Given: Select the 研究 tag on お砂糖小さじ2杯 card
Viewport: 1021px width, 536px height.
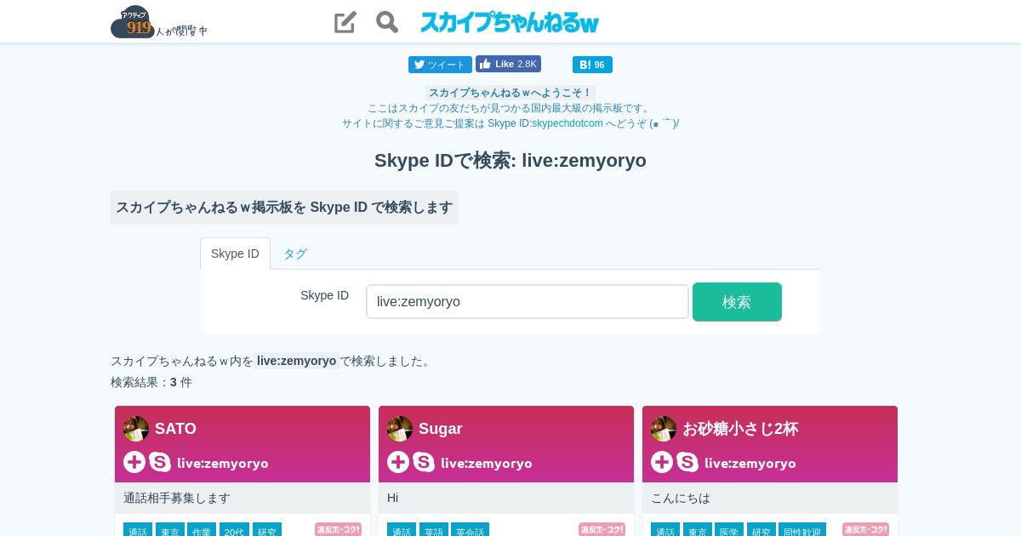Looking at the screenshot, I should coord(761,530).
